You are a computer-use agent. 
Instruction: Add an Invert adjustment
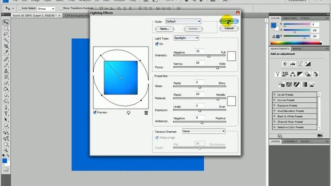tap(281, 85)
